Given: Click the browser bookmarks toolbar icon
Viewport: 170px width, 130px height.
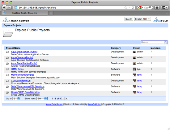Looking at the screenshot, I should pyautogui.click(x=164, y=7).
